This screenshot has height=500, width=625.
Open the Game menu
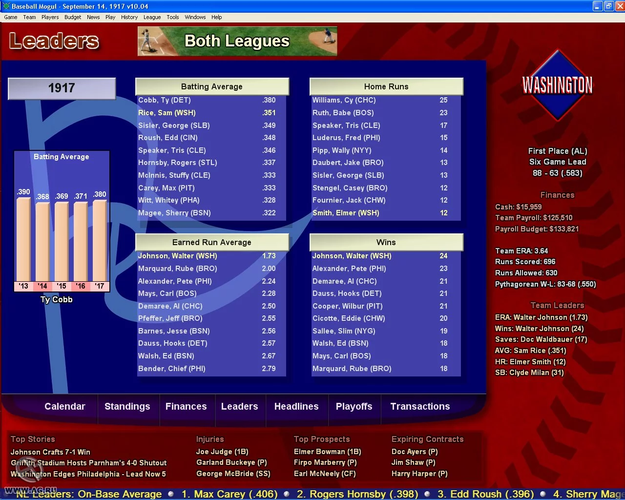coord(11,17)
